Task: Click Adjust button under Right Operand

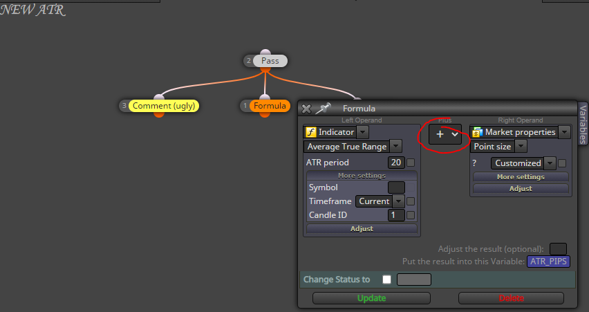Action: (521, 188)
